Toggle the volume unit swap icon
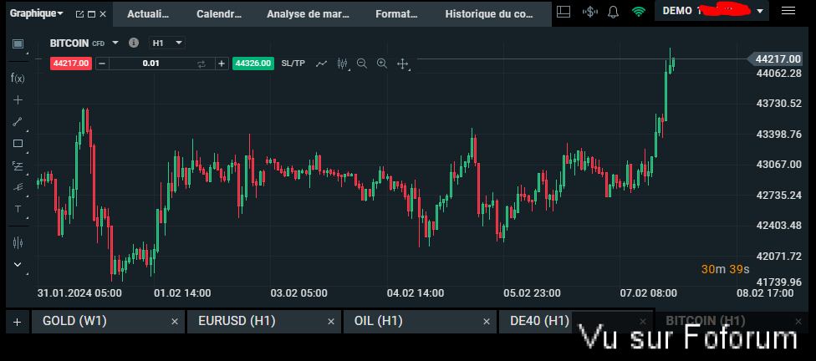Viewport: 816px width, 361px height. coord(201,64)
